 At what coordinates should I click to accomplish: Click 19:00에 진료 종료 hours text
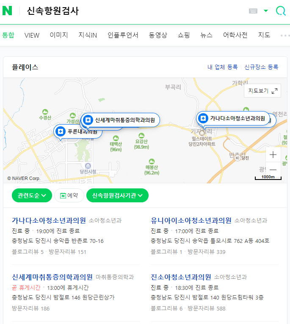(x=58, y=231)
